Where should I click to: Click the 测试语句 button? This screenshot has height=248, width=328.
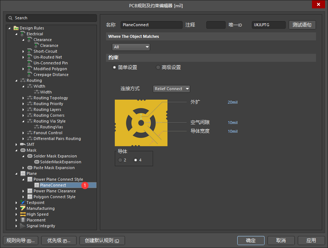(302, 25)
